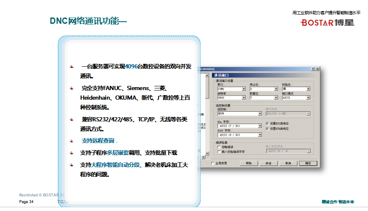Click the Page 34 footer text
The height and width of the screenshot is (211, 368).
point(26,202)
